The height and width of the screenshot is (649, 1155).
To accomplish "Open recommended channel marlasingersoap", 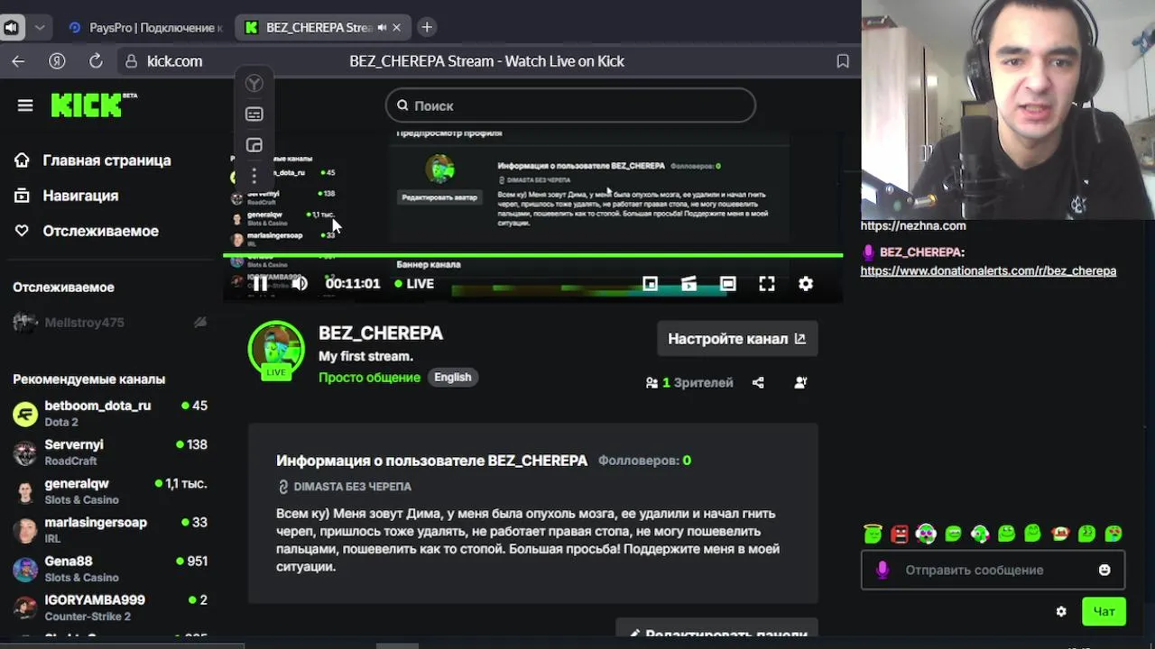I will click(x=110, y=530).
